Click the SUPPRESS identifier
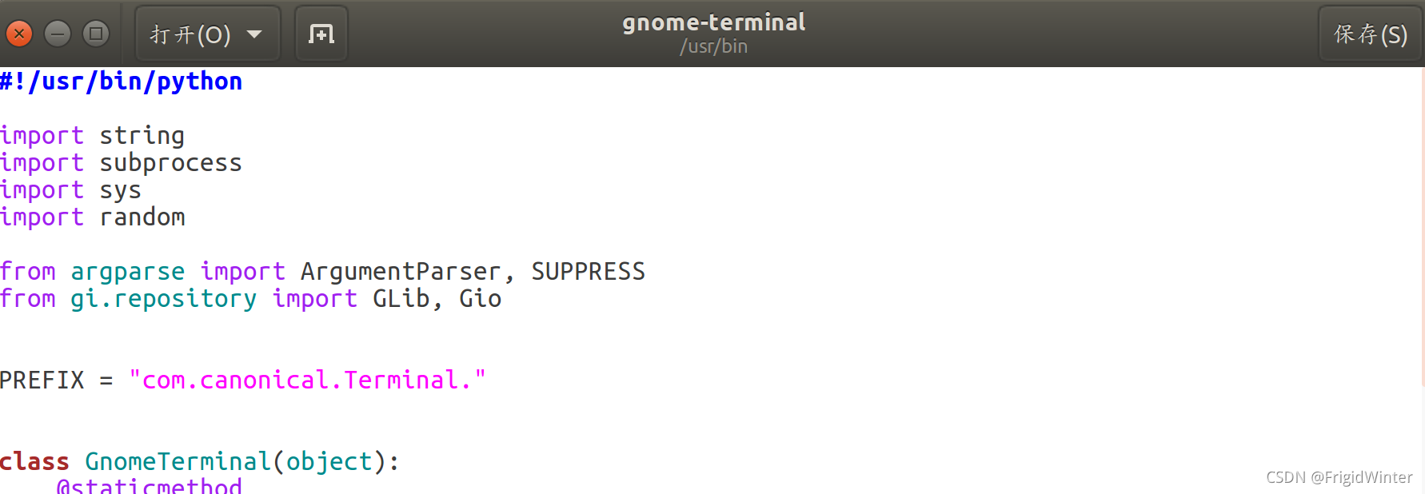This screenshot has width=1425, height=494. 588,272
